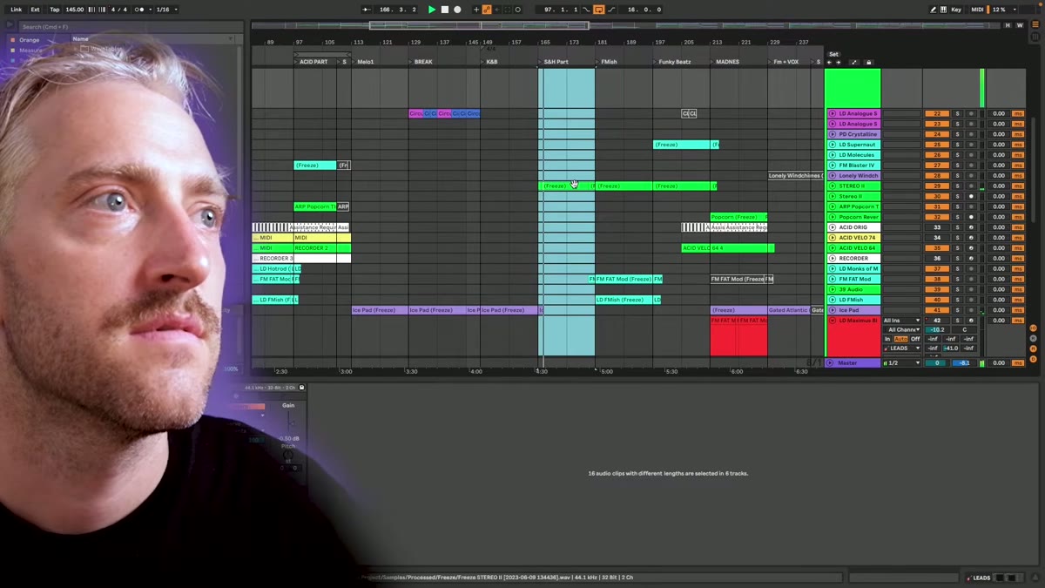
Task: Deactivate track 22 with its activator
Action: [937, 113]
